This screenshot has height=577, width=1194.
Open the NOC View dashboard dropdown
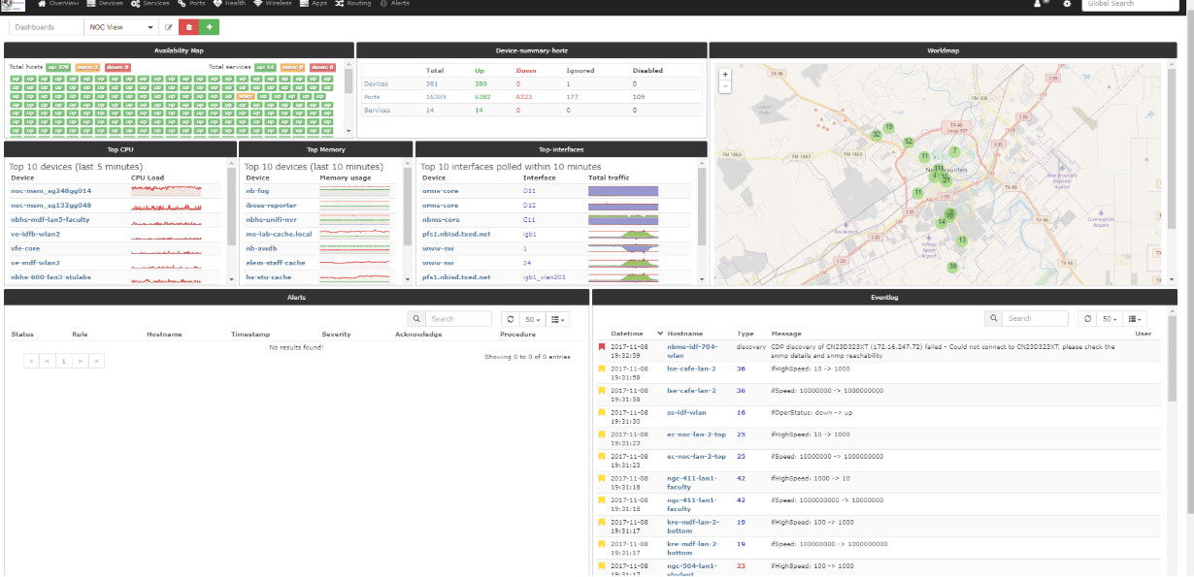[x=120, y=27]
